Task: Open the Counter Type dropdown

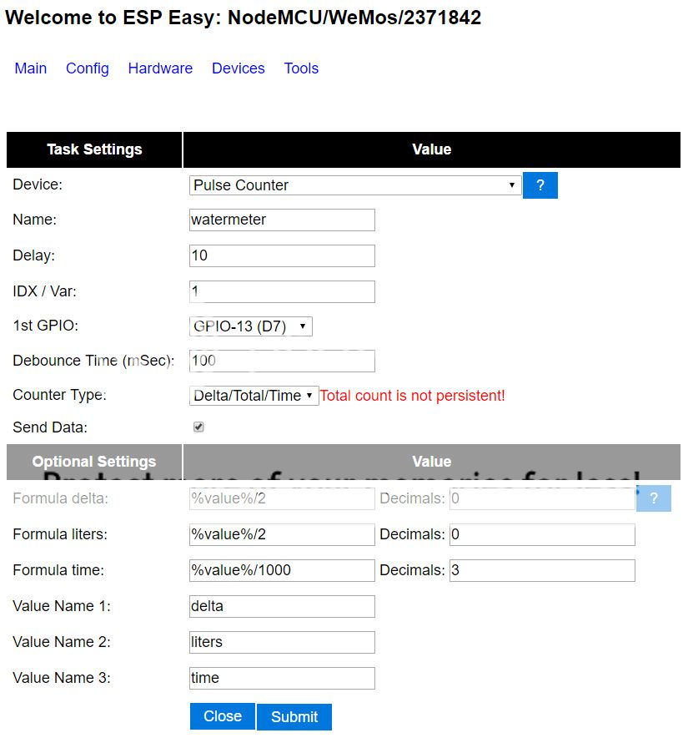Action: point(254,396)
